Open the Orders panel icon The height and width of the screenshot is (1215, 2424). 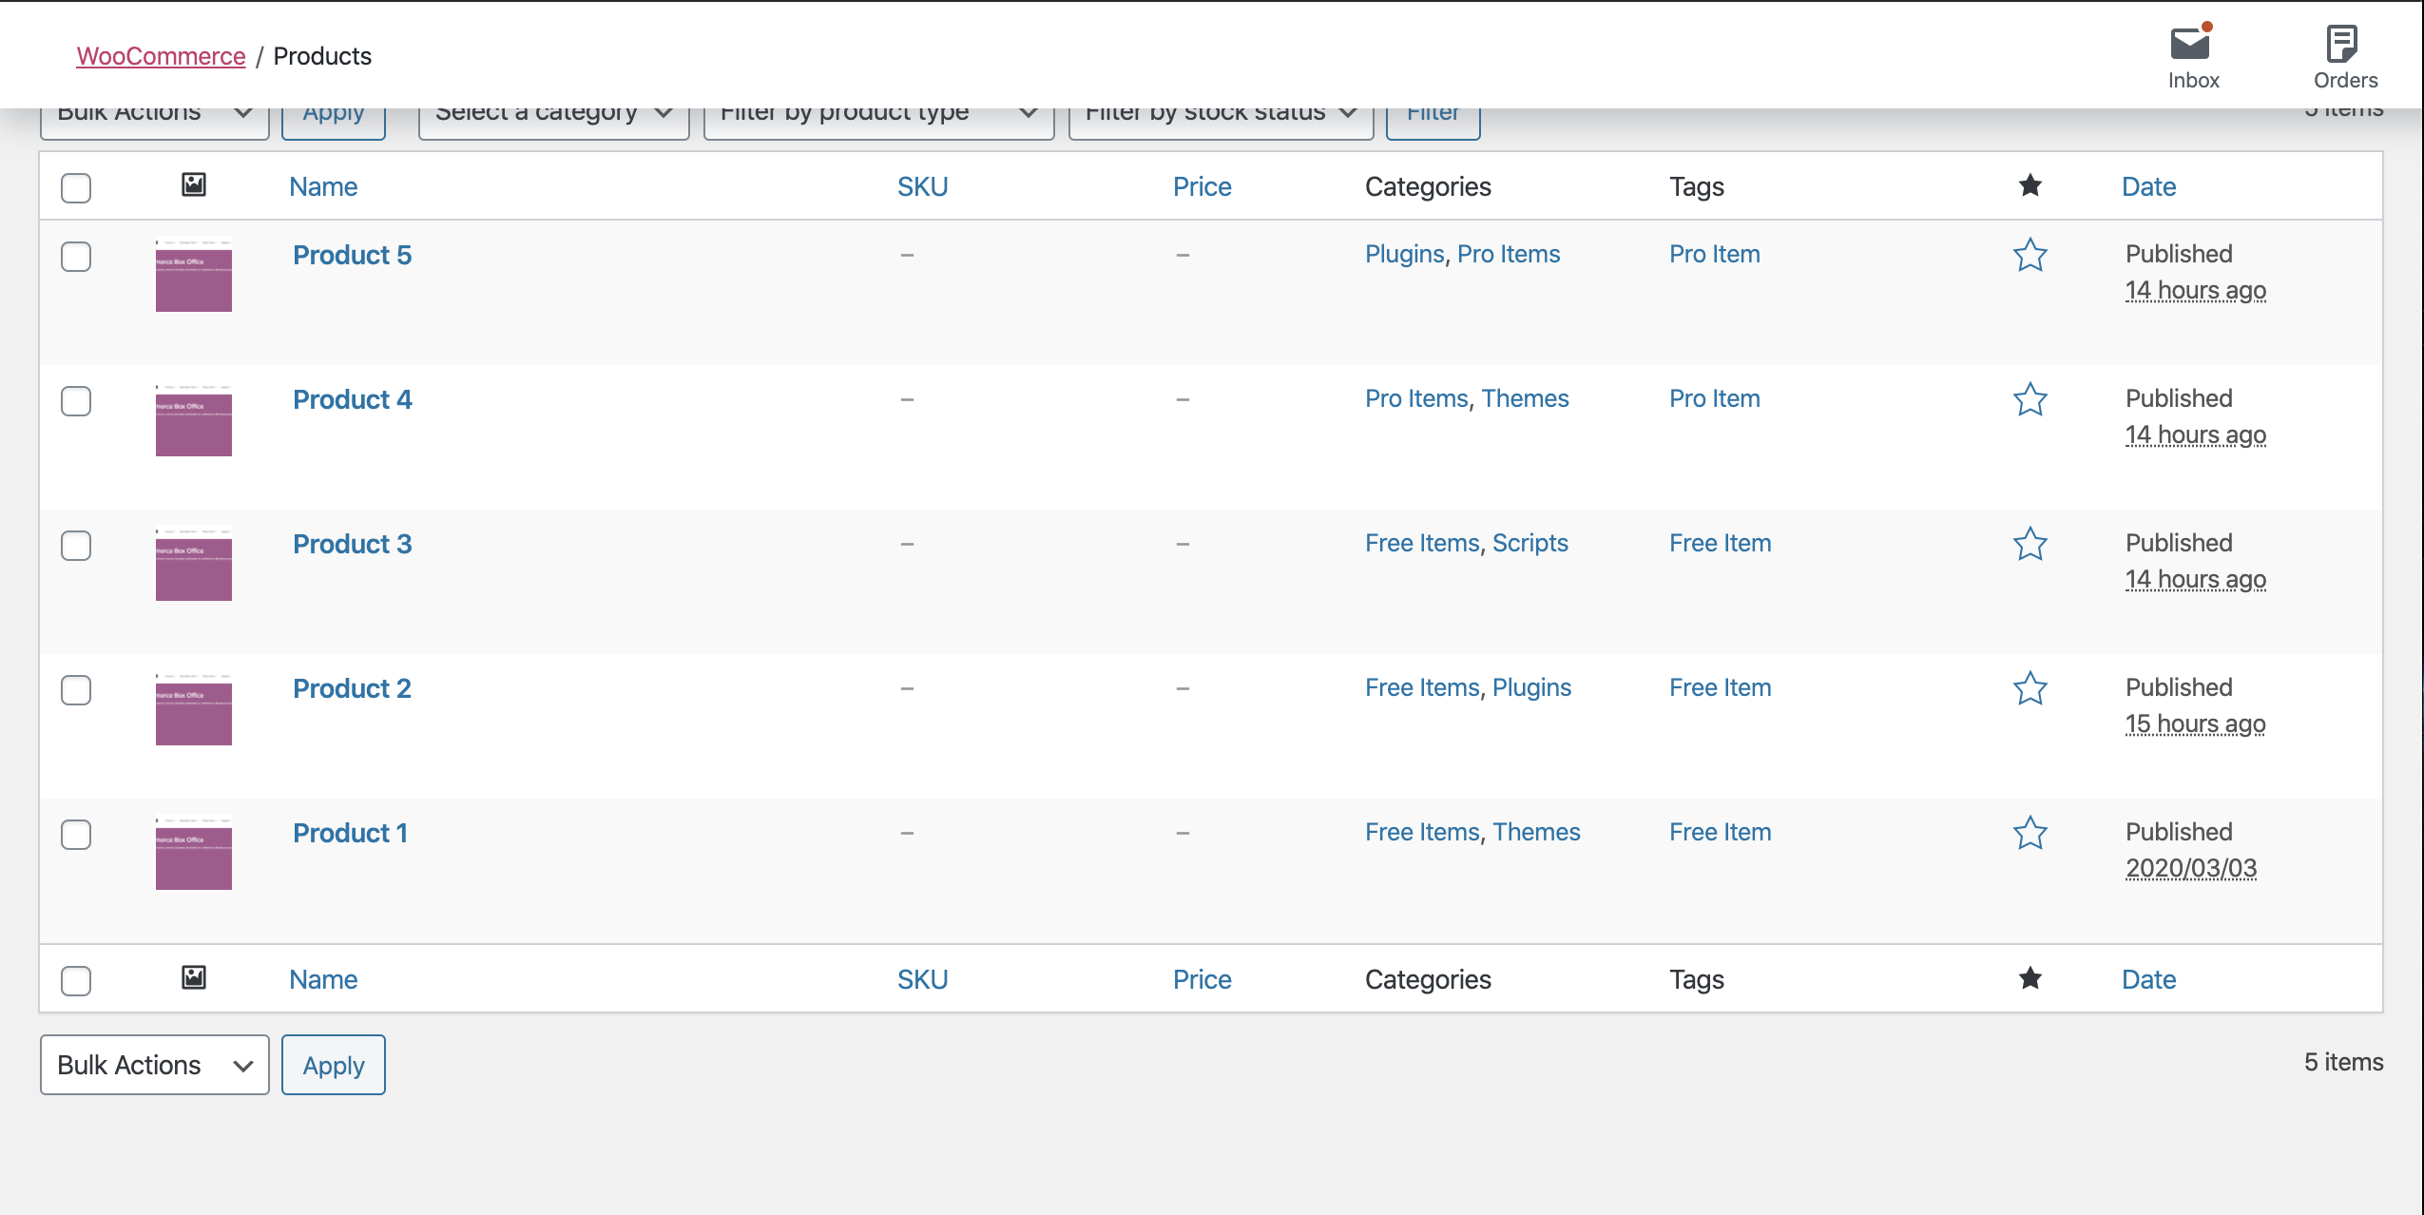[x=2343, y=46]
